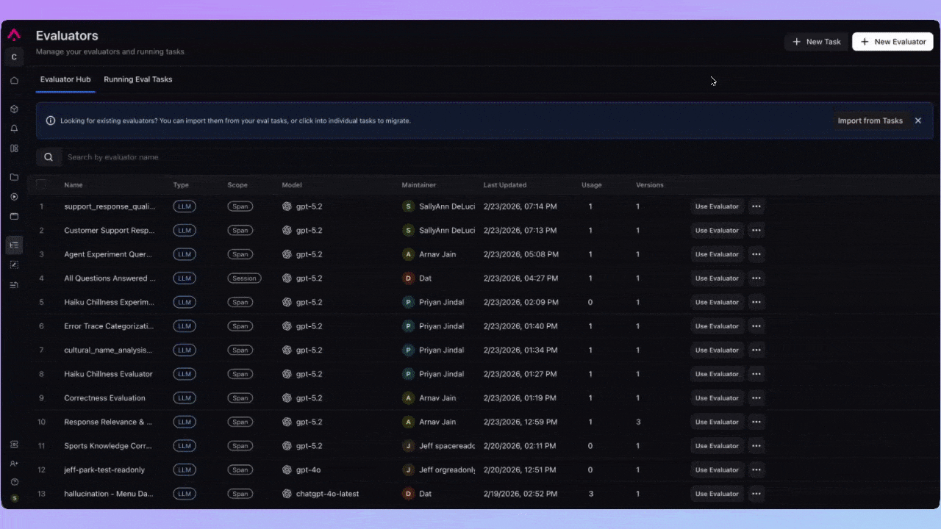941x529 pixels.
Task: Open the annotations icon below Evaluators
Action: pyautogui.click(x=14, y=264)
